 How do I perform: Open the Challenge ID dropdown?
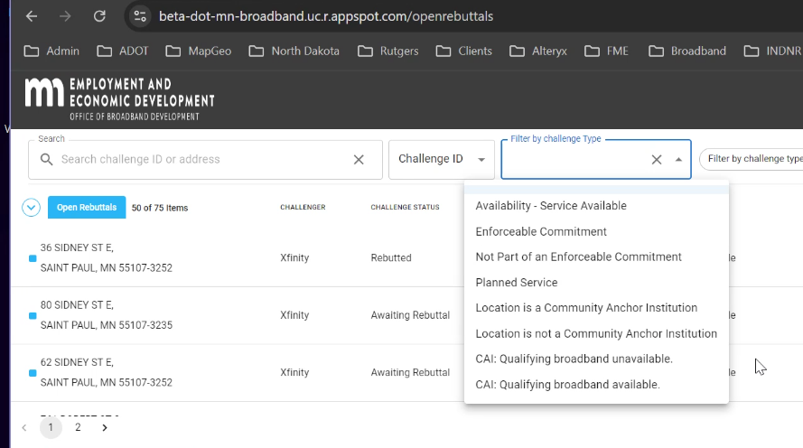pos(441,159)
